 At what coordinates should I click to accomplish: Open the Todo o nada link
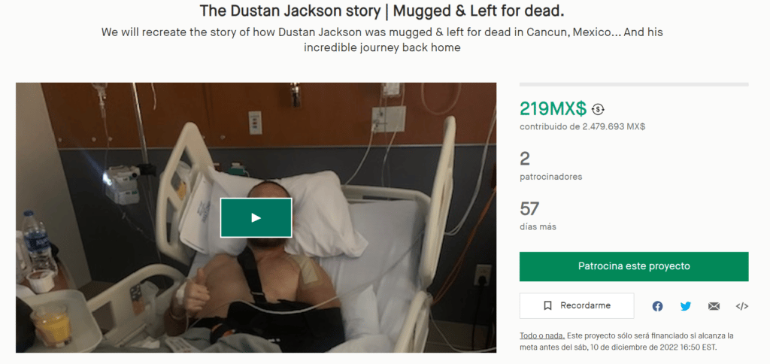point(542,336)
